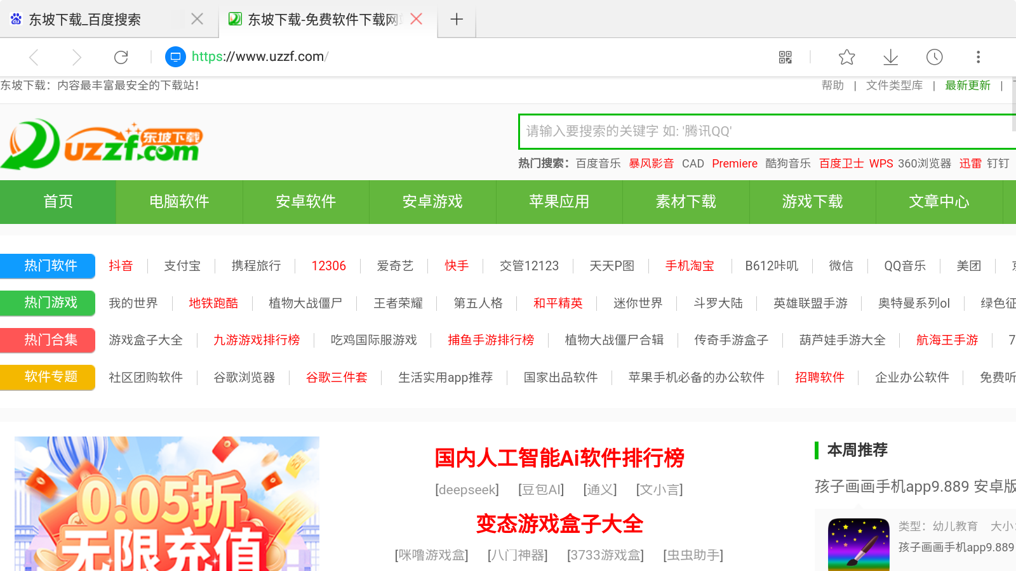This screenshot has height=571, width=1016.
Task: Reload the page with the refresh icon
Action: (x=121, y=58)
